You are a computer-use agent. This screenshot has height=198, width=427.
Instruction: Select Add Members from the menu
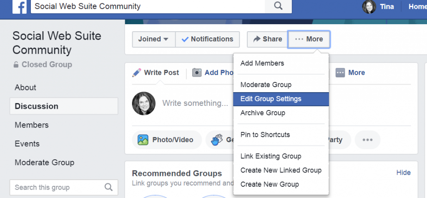(x=281, y=63)
